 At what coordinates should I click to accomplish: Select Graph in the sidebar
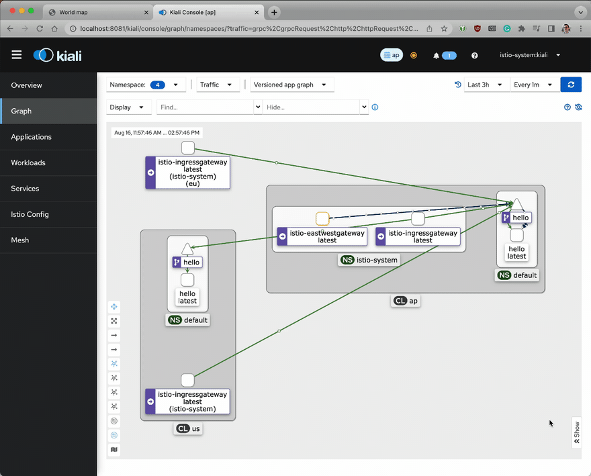click(48, 111)
